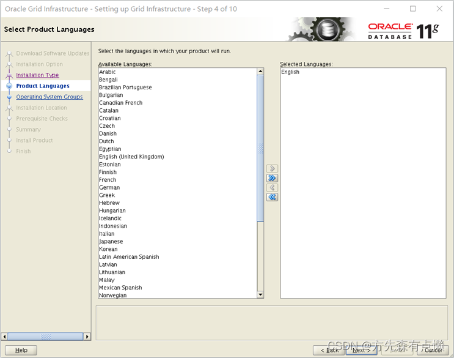Click the Next button
Screen dimensions: 454x358
pyautogui.click(x=361, y=350)
